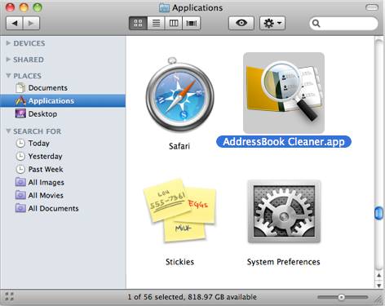Select the AddressBook Cleaner app icon
This screenshot has height=306, width=385.
click(x=284, y=93)
